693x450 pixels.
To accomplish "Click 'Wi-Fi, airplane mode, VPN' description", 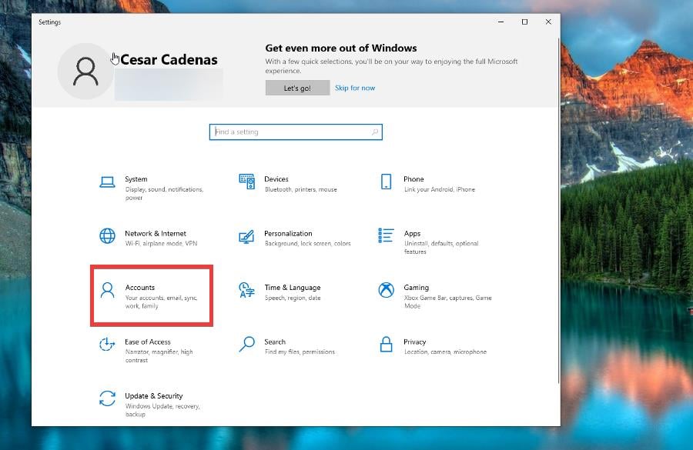I will point(162,243).
